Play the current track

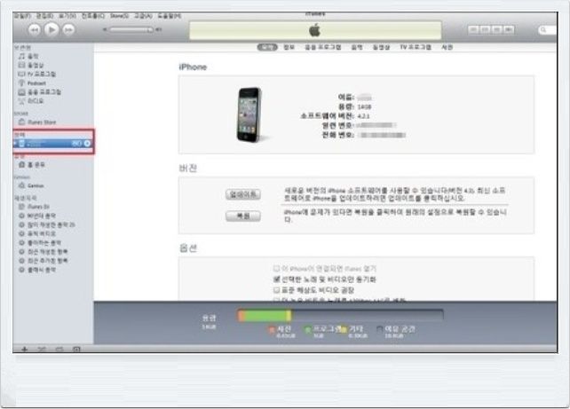point(51,29)
